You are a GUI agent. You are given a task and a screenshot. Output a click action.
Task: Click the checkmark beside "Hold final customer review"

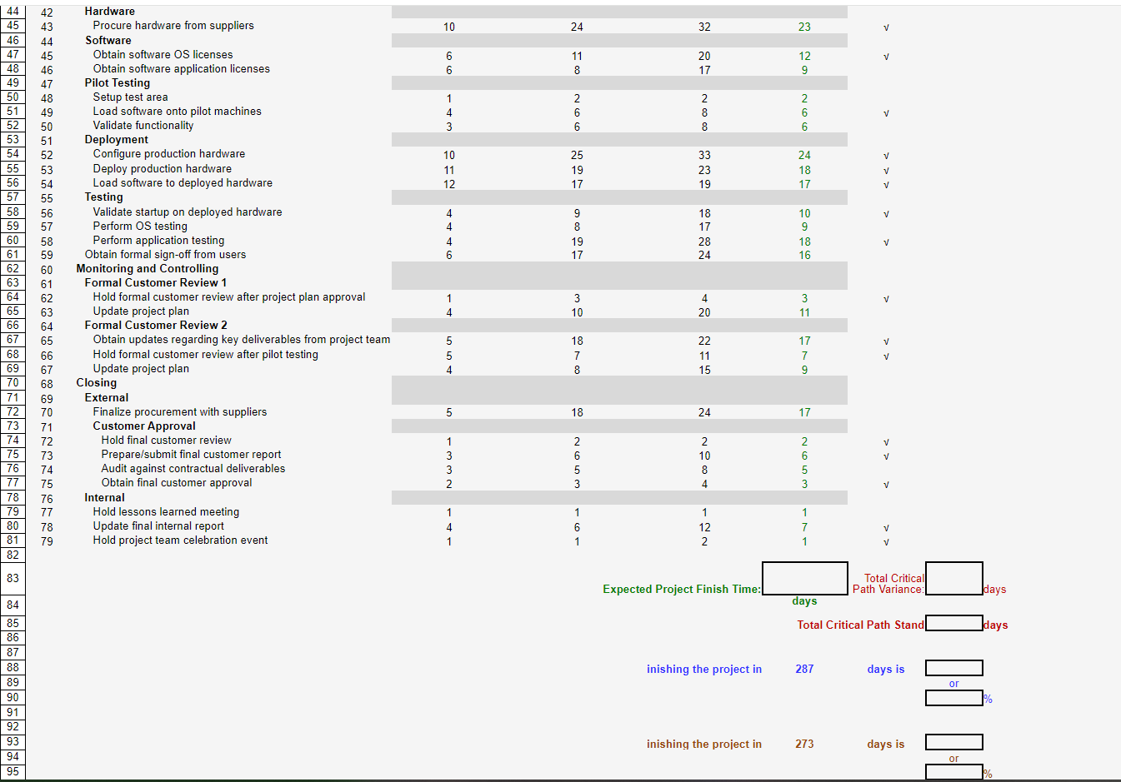(x=886, y=441)
